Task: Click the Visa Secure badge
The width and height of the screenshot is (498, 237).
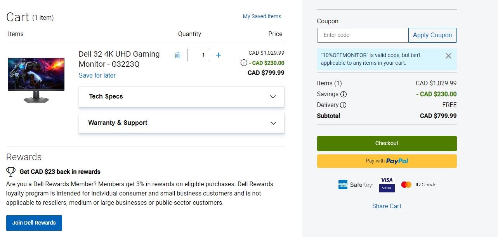Action: [387, 184]
